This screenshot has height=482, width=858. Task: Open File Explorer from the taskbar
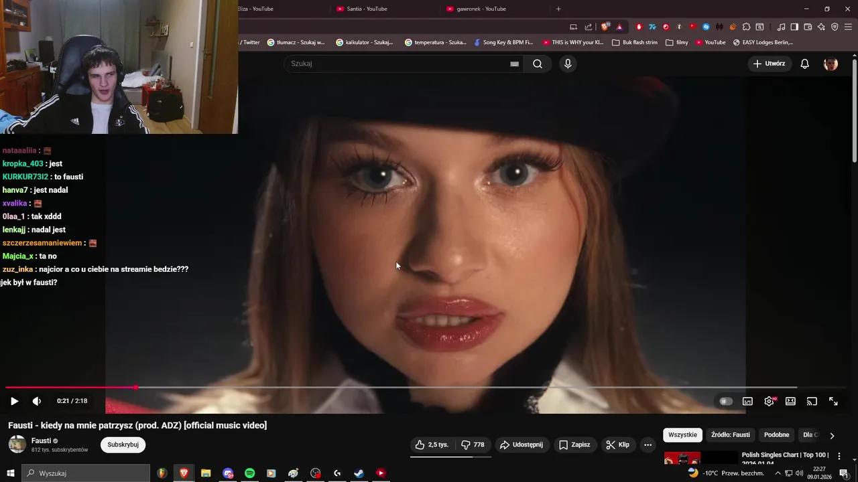click(x=206, y=473)
